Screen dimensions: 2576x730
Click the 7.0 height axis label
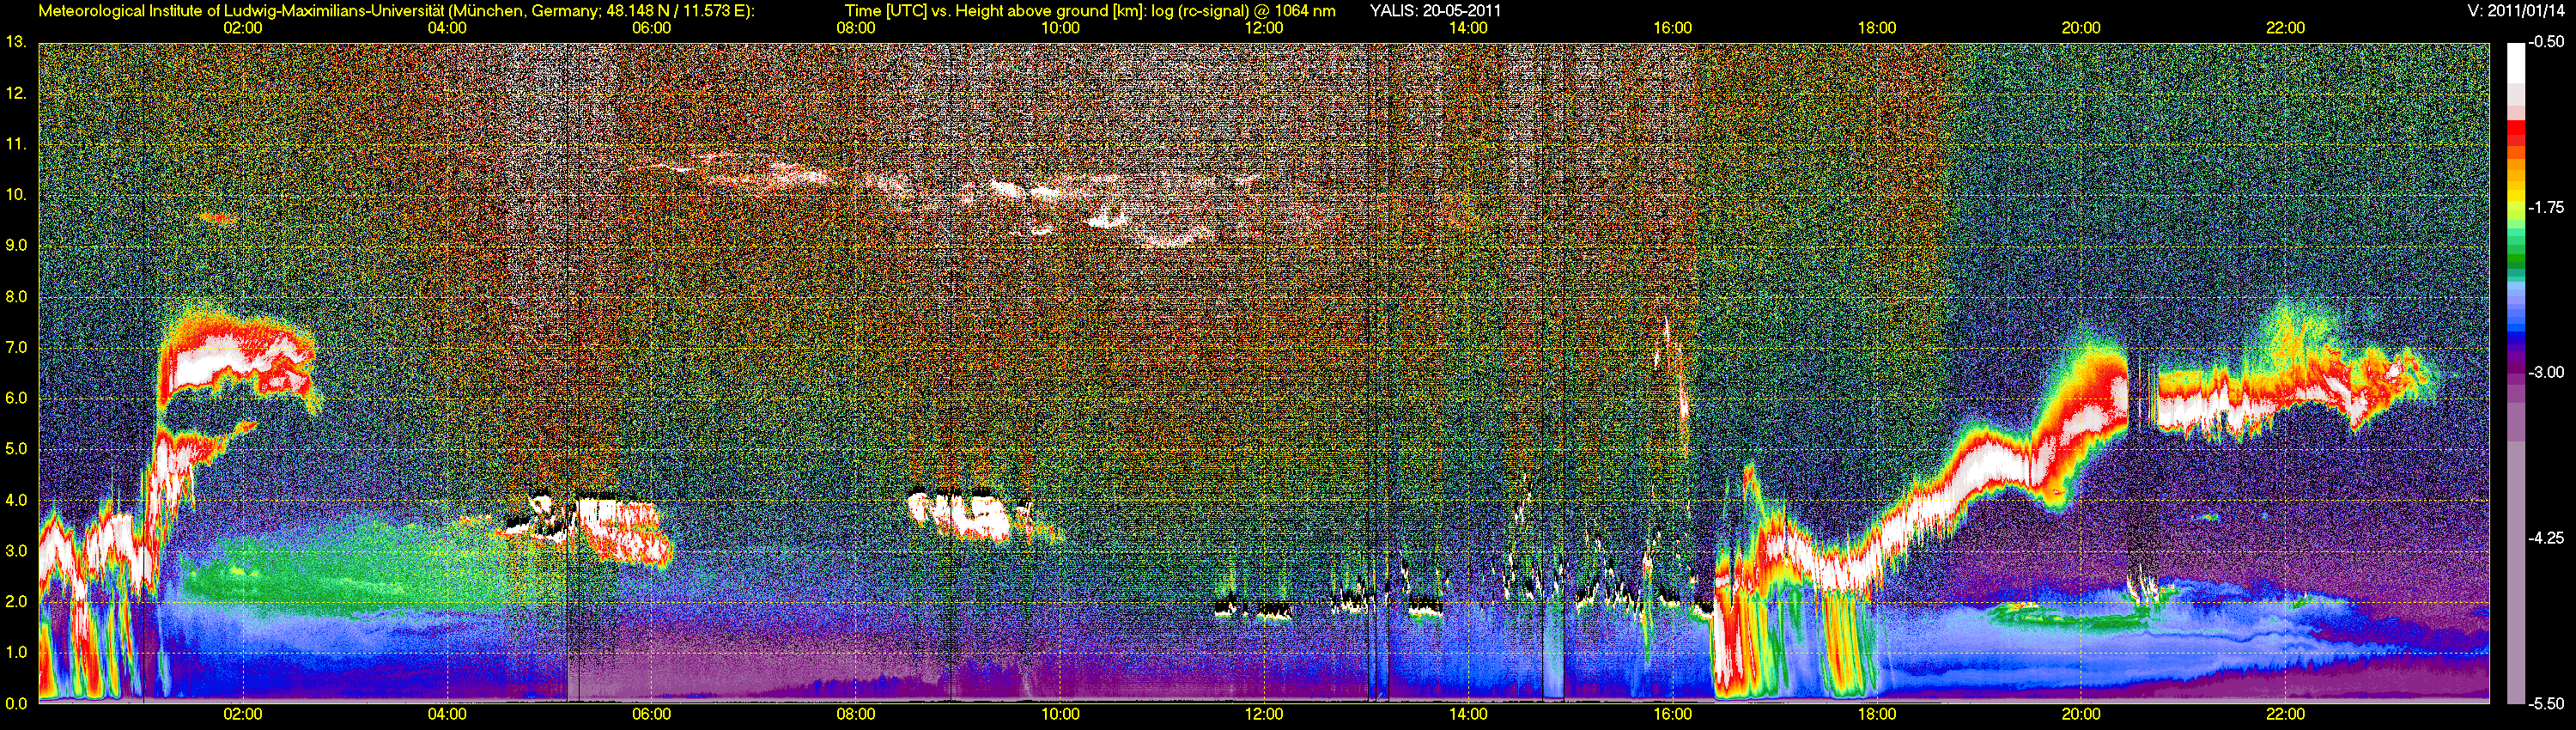(x=16, y=347)
